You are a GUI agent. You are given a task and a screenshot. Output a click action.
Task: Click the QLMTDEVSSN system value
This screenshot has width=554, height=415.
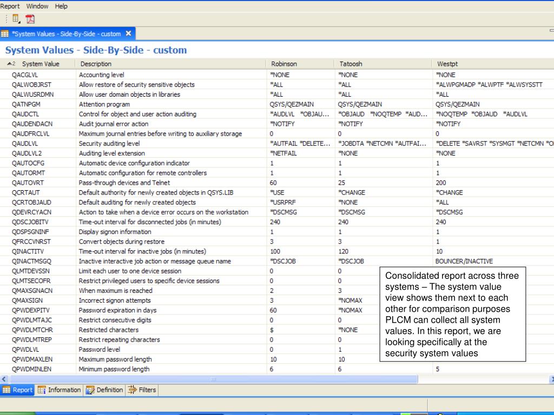(x=30, y=271)
